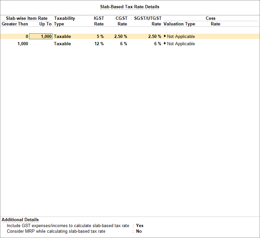Image resolution: width=260 pixels, height=238 pixels.
Task: Click the Valuation Type column header
Action: pyautogui.click(x=179, y=24)
